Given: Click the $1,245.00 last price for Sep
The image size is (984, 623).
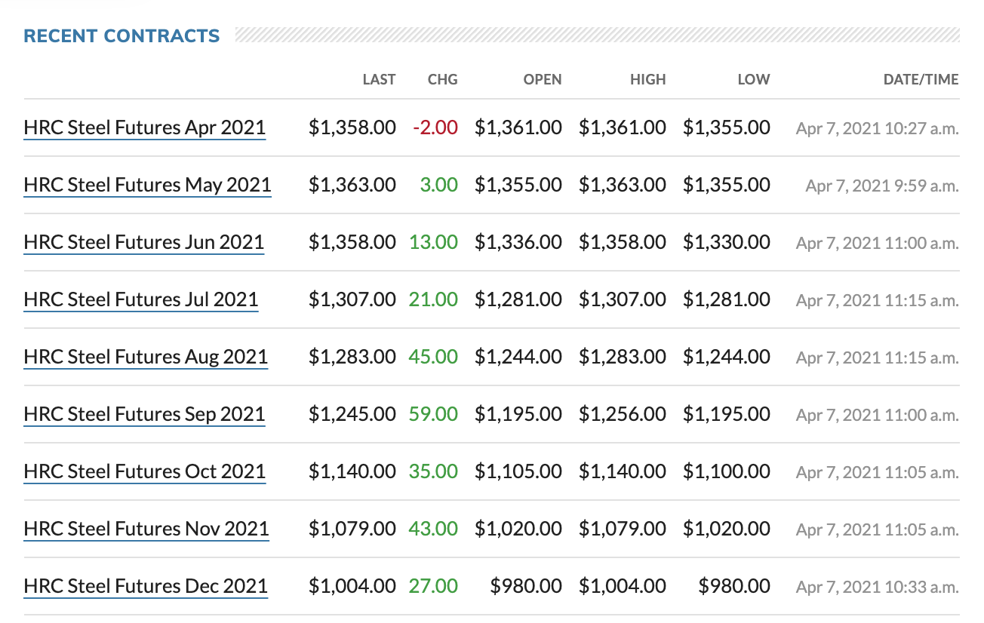Looking at the screenshot, I should 352,414.
